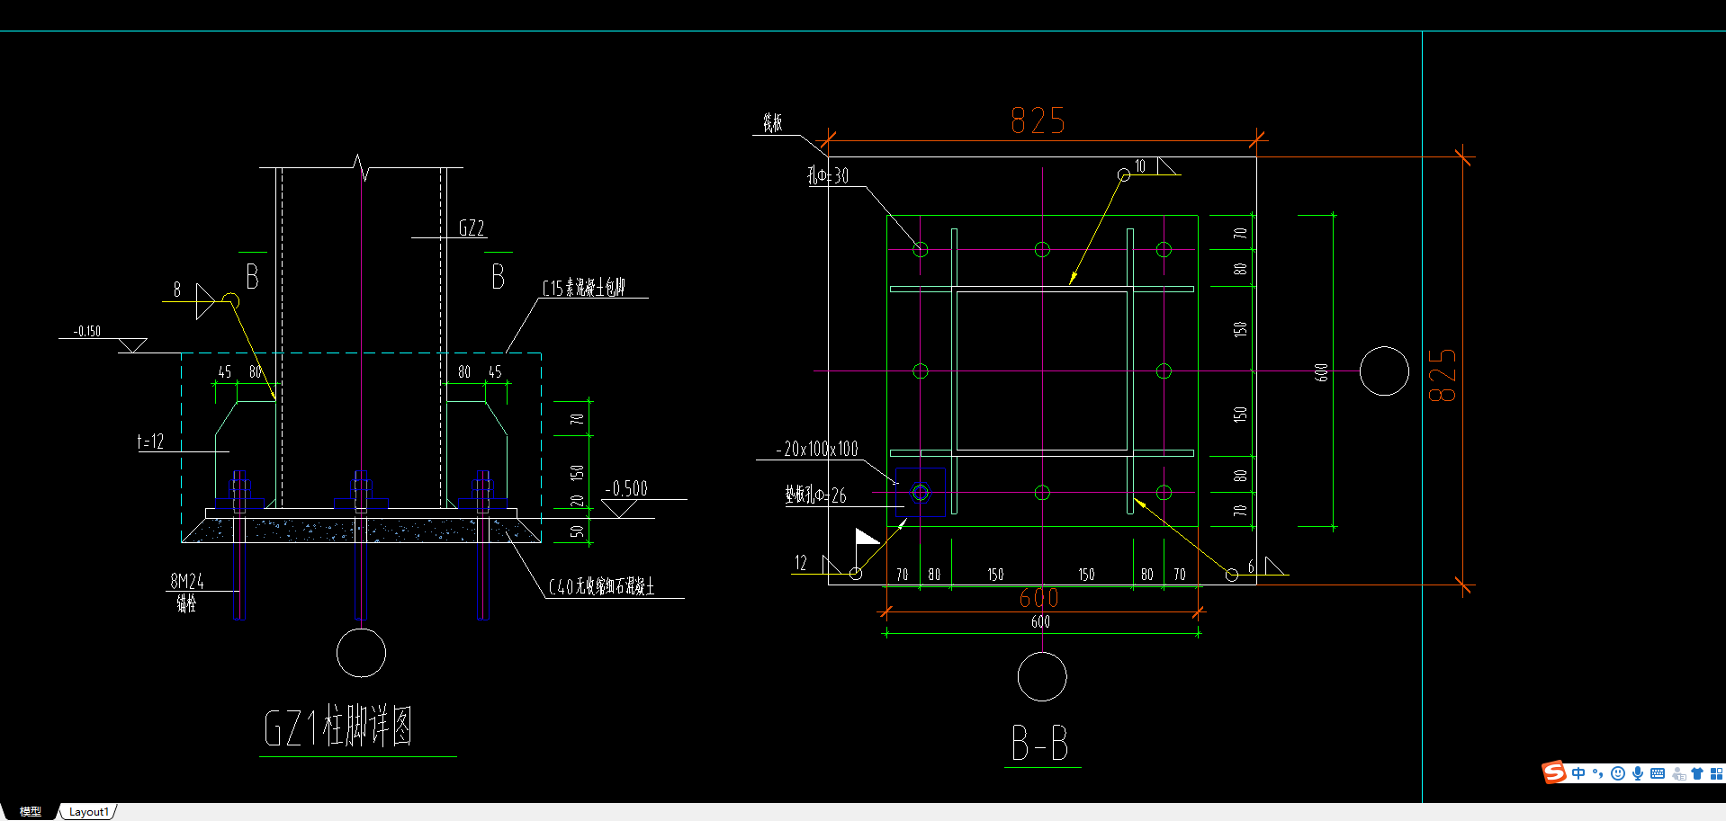Select the weld symbol value 12

pyautogui.click(x=801, y=563)
